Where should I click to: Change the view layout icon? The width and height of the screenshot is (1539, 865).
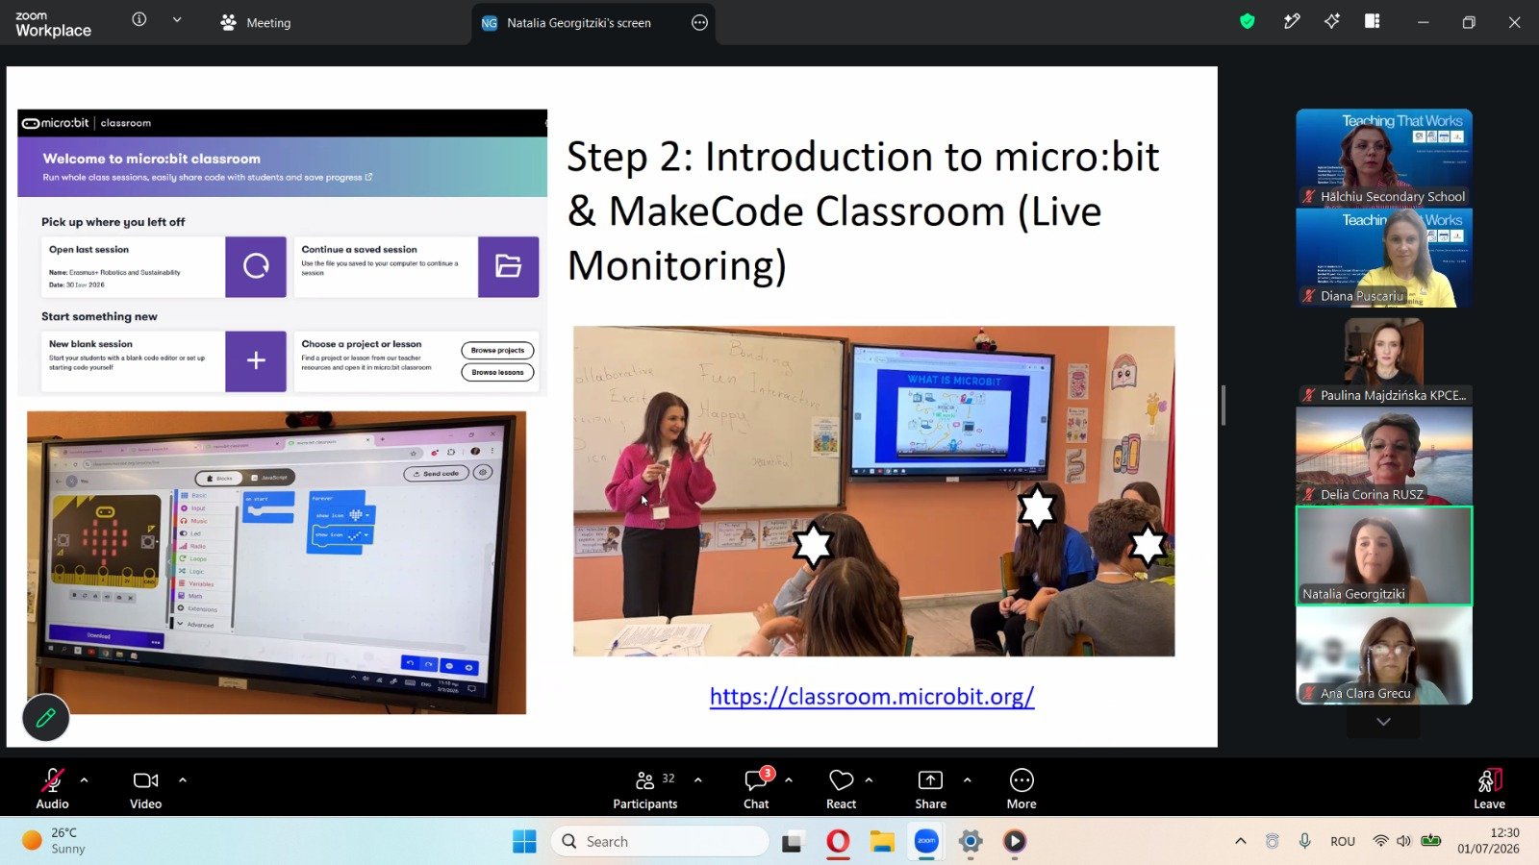[1373, 21]
